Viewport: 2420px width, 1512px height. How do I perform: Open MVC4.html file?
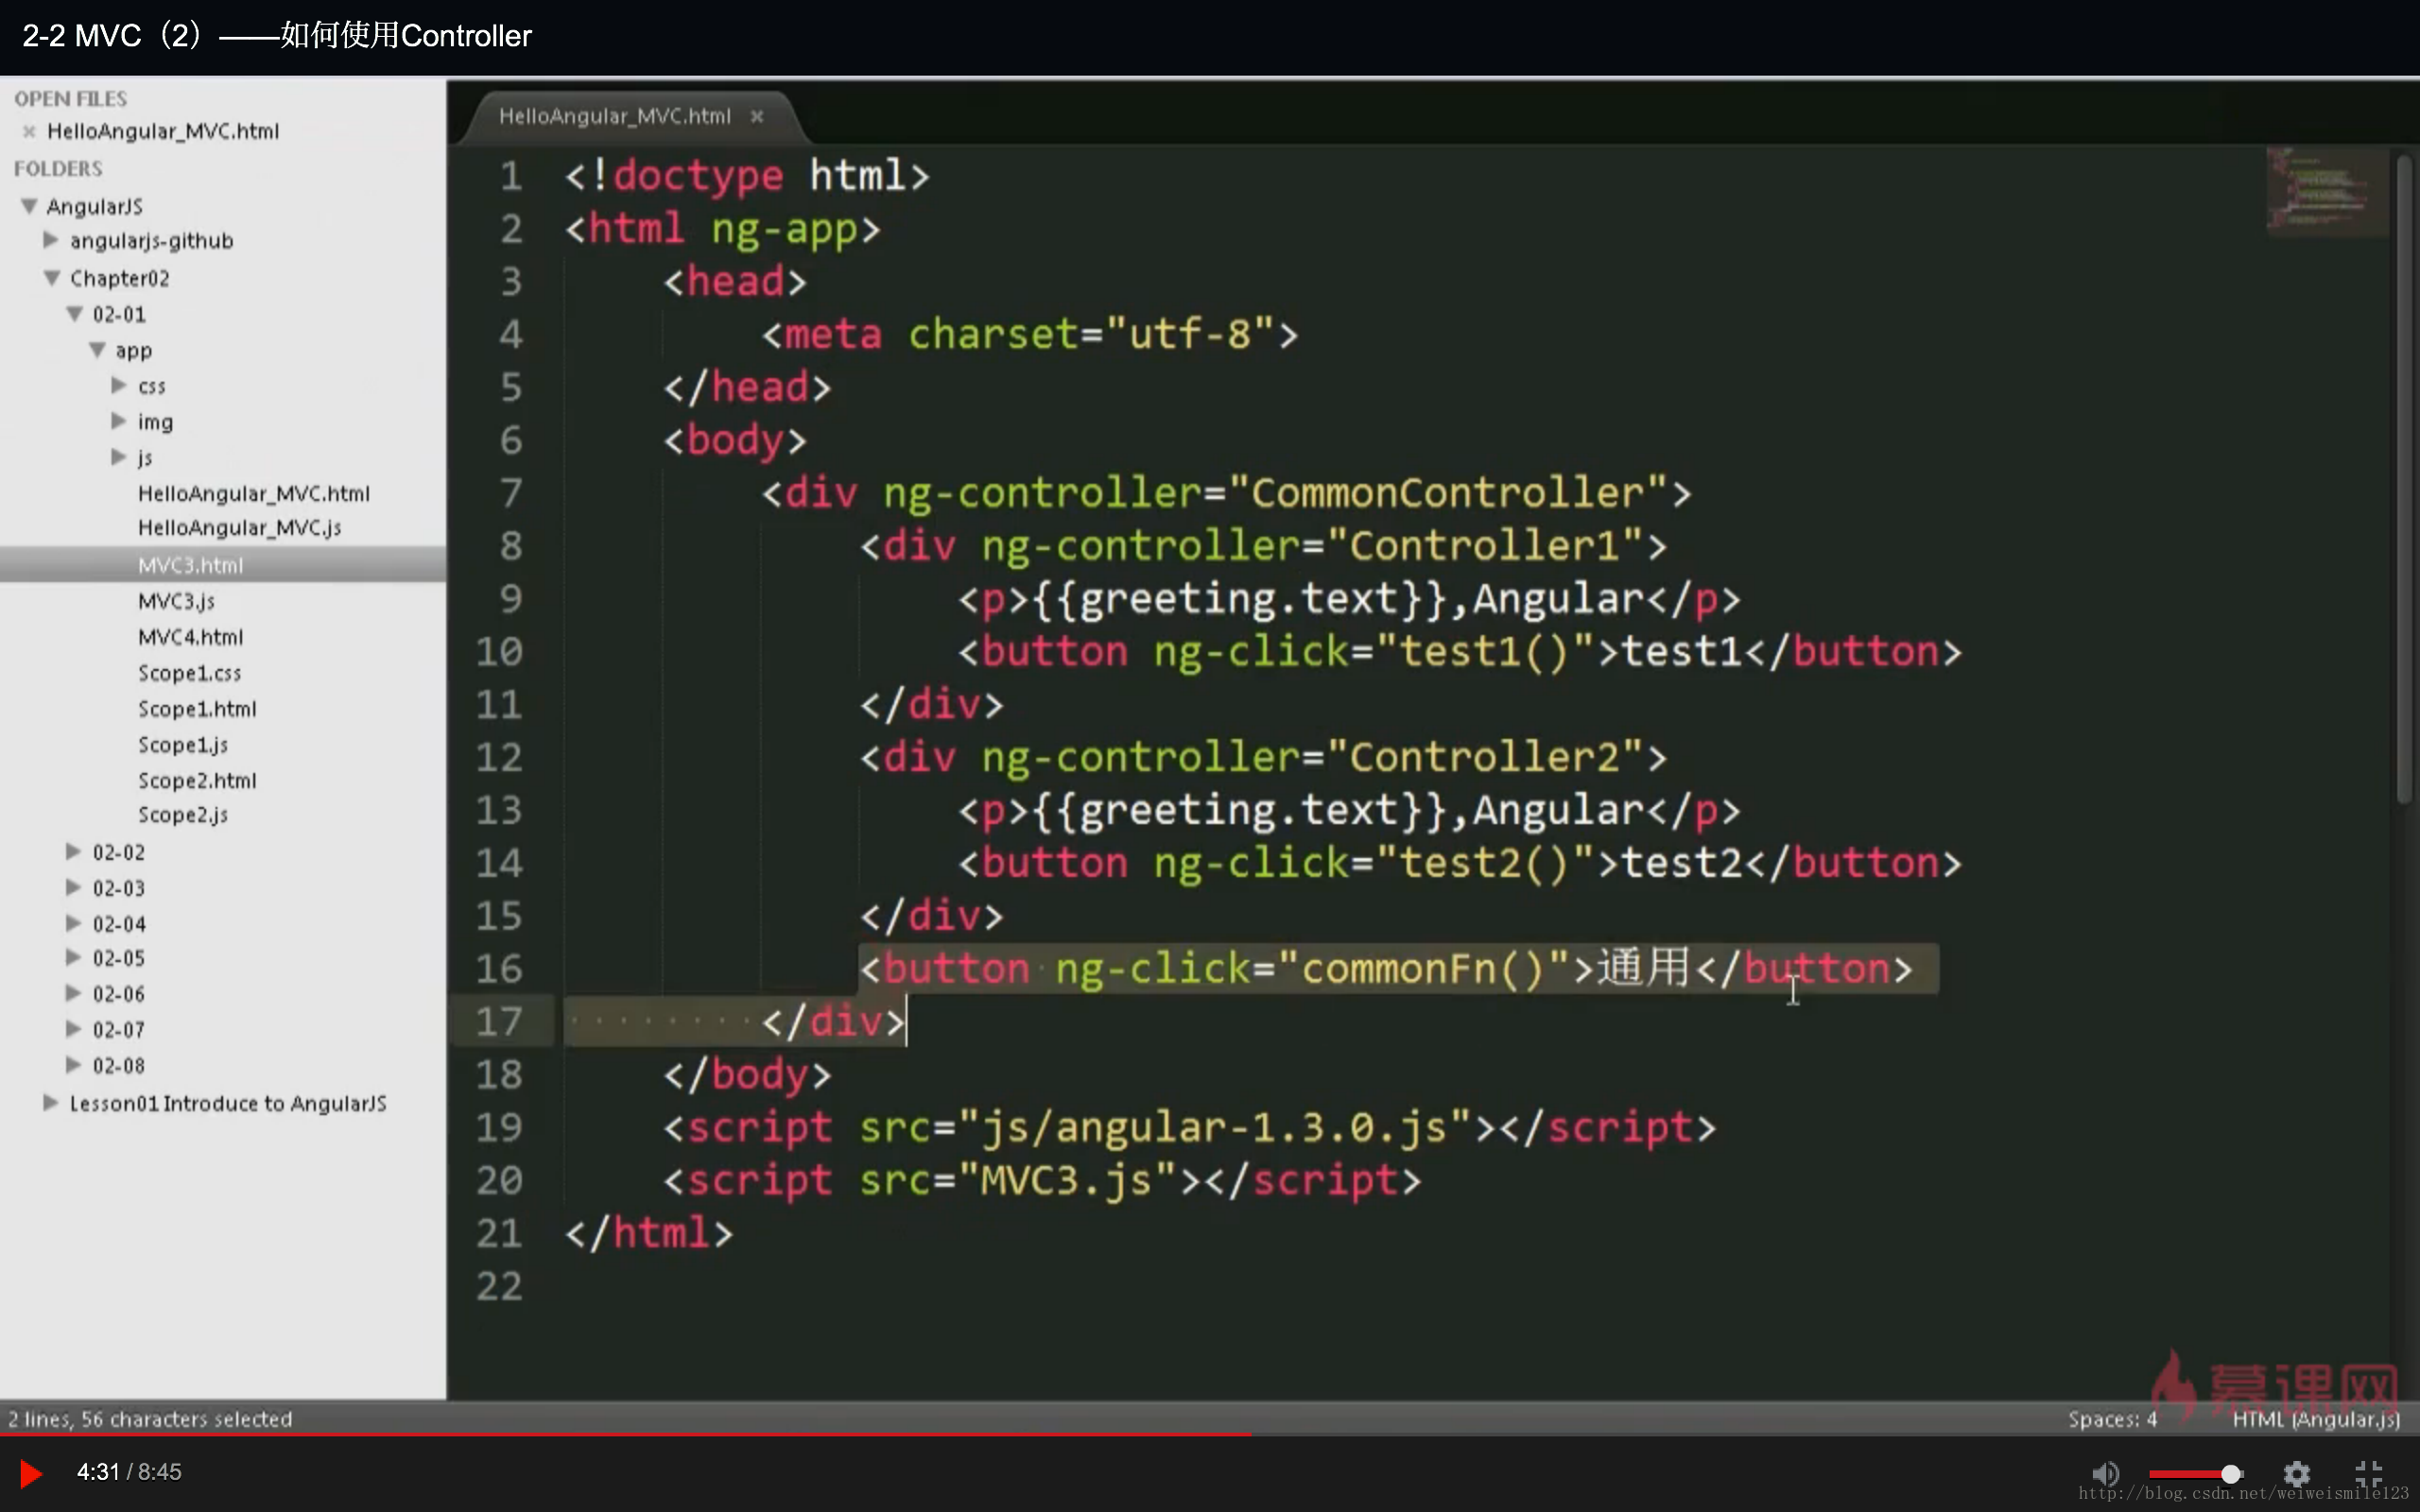[191, 637]
